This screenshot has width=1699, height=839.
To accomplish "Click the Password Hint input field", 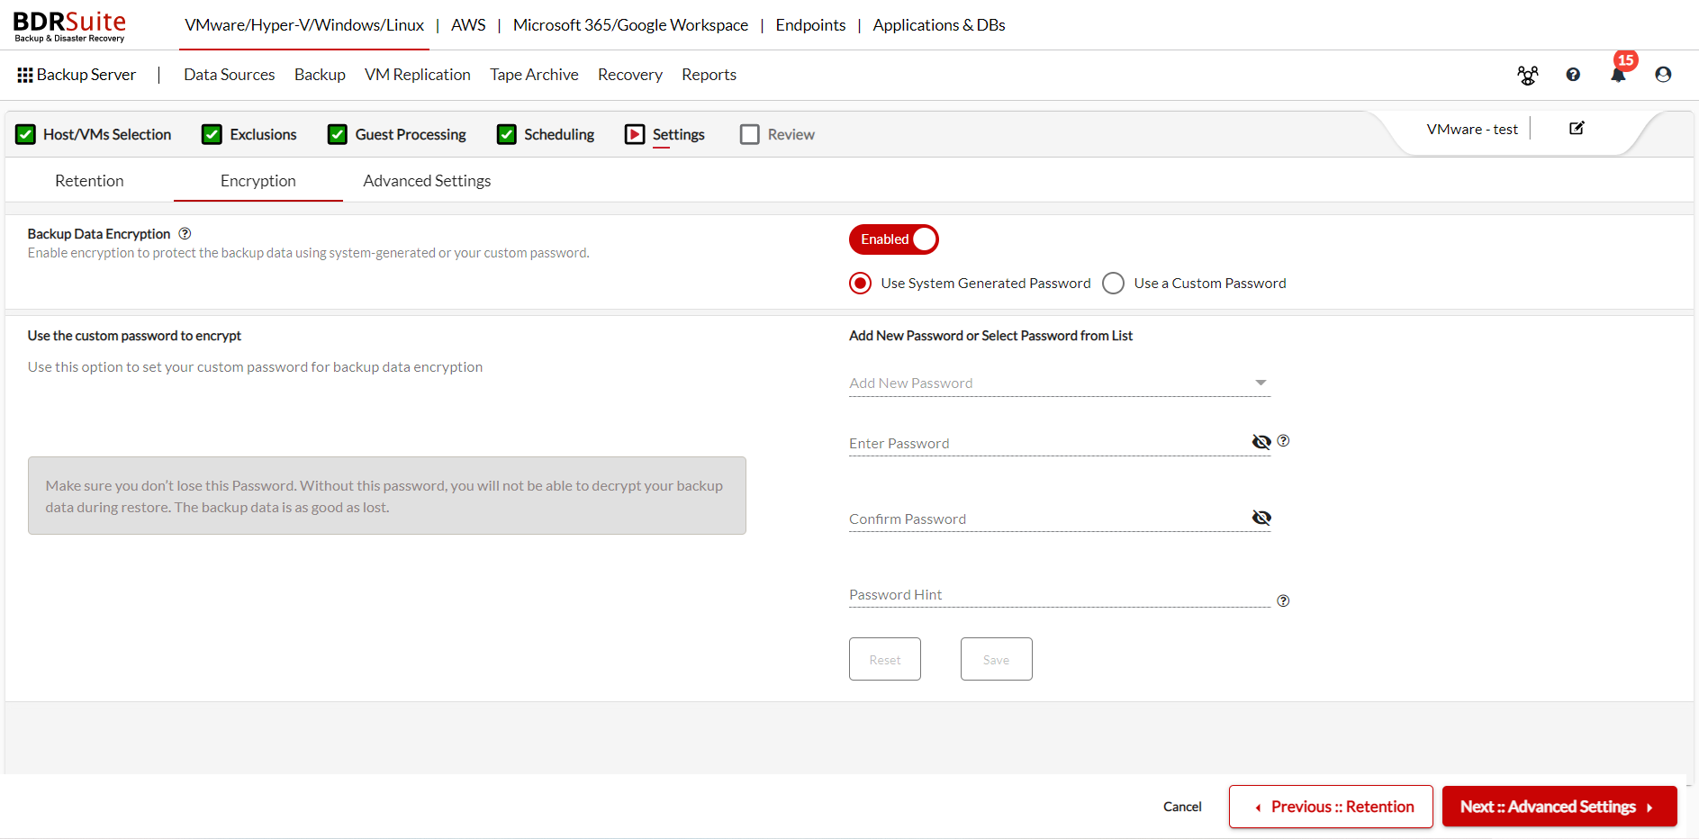I will [x=1060, y=595].
